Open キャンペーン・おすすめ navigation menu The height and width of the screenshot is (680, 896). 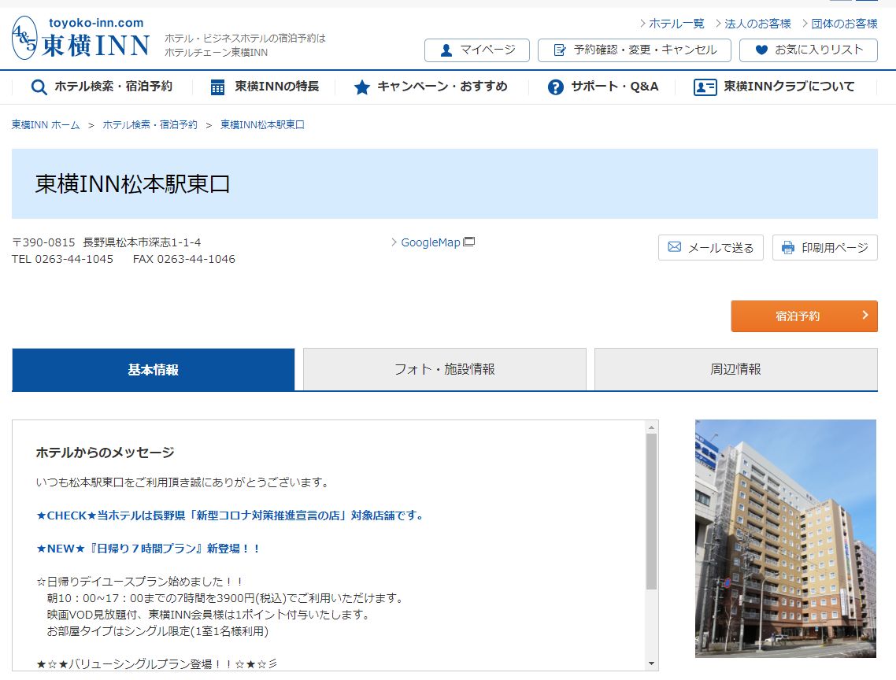(x=431, y=87)
